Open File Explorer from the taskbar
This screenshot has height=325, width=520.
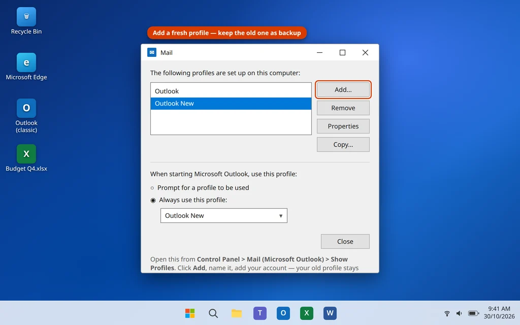click(x=237, y=313)
